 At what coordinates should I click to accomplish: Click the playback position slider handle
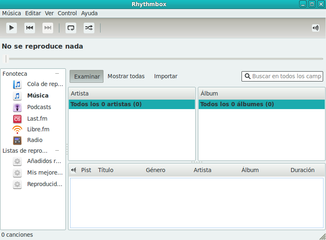pos(6,59)
